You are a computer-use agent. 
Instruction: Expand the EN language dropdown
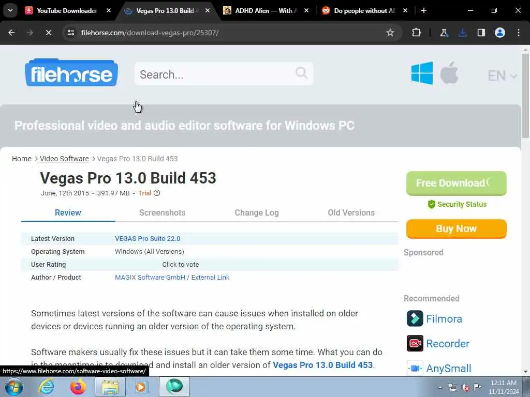click(502, 75)
